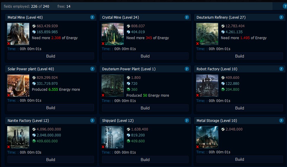Build the Deuterium Refinery upgrade
Viewport: 287px width, 167px height.
239,56
